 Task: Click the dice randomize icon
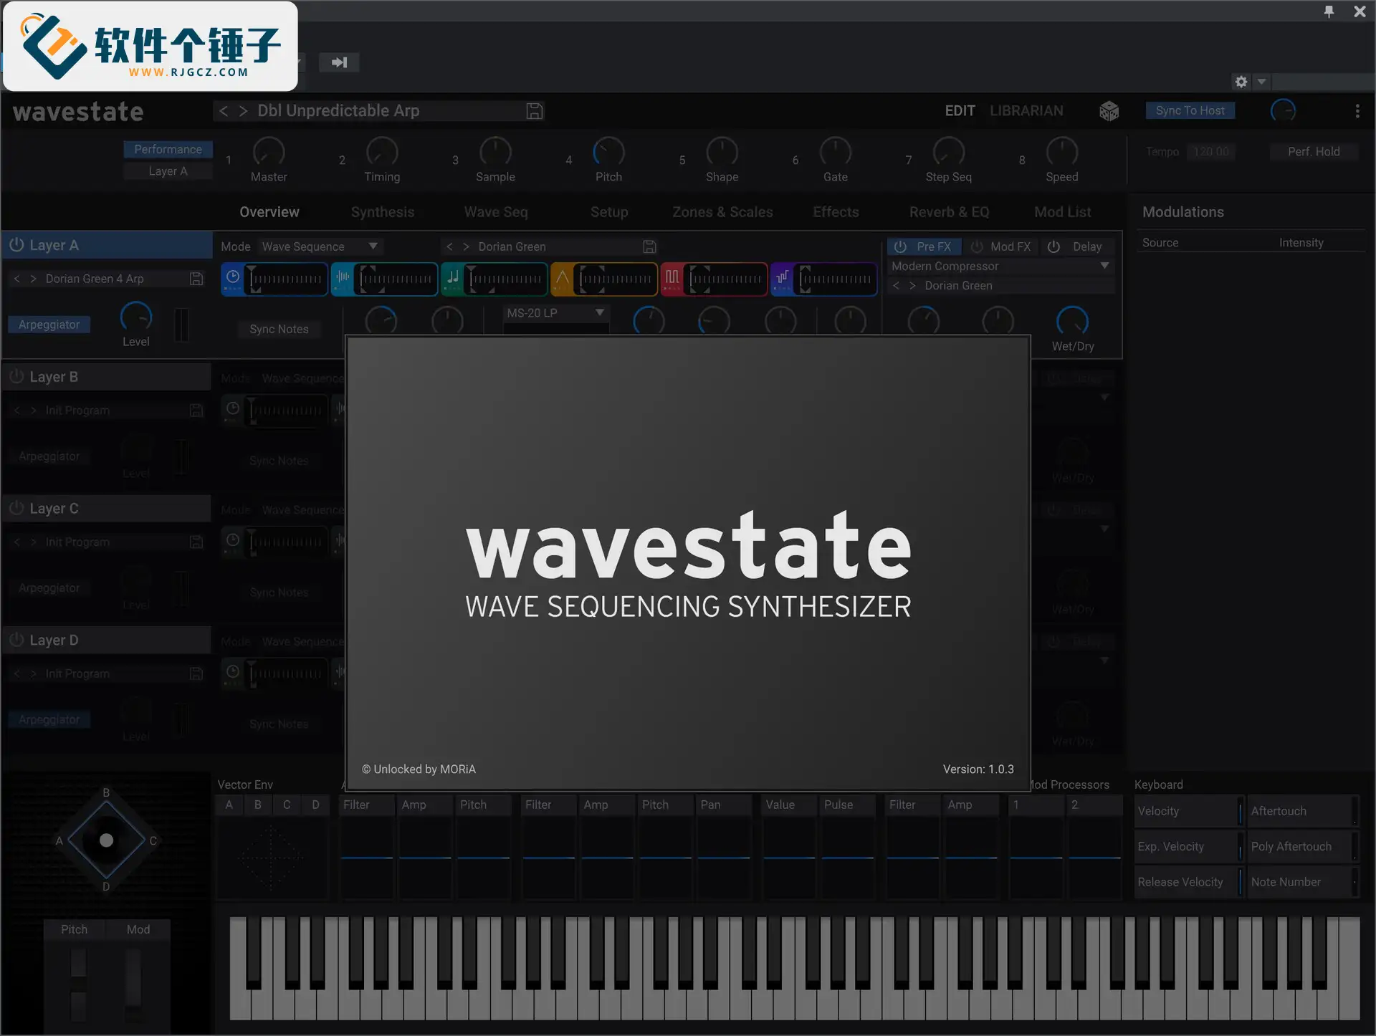(x=1109, y=111)
